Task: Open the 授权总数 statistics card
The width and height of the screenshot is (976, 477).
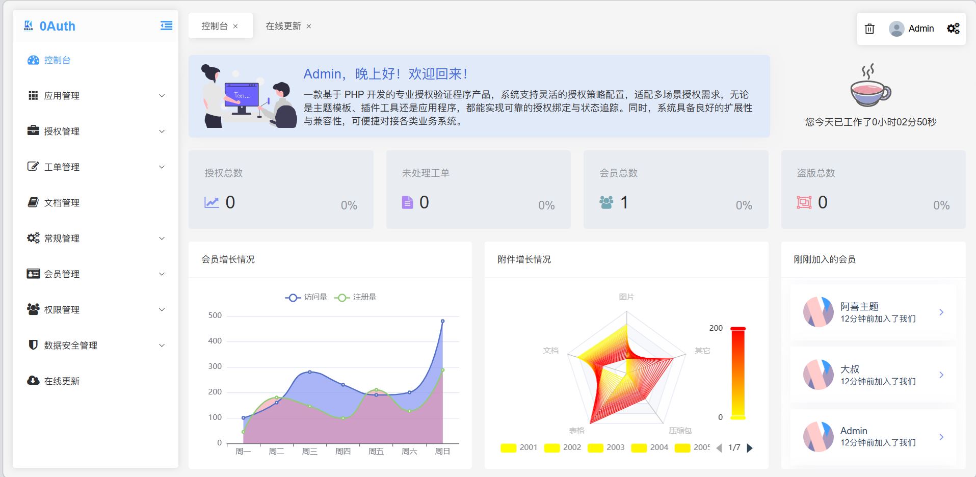Action: 281,189
